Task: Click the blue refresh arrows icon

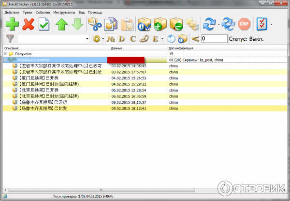Action: coord(209,24)
